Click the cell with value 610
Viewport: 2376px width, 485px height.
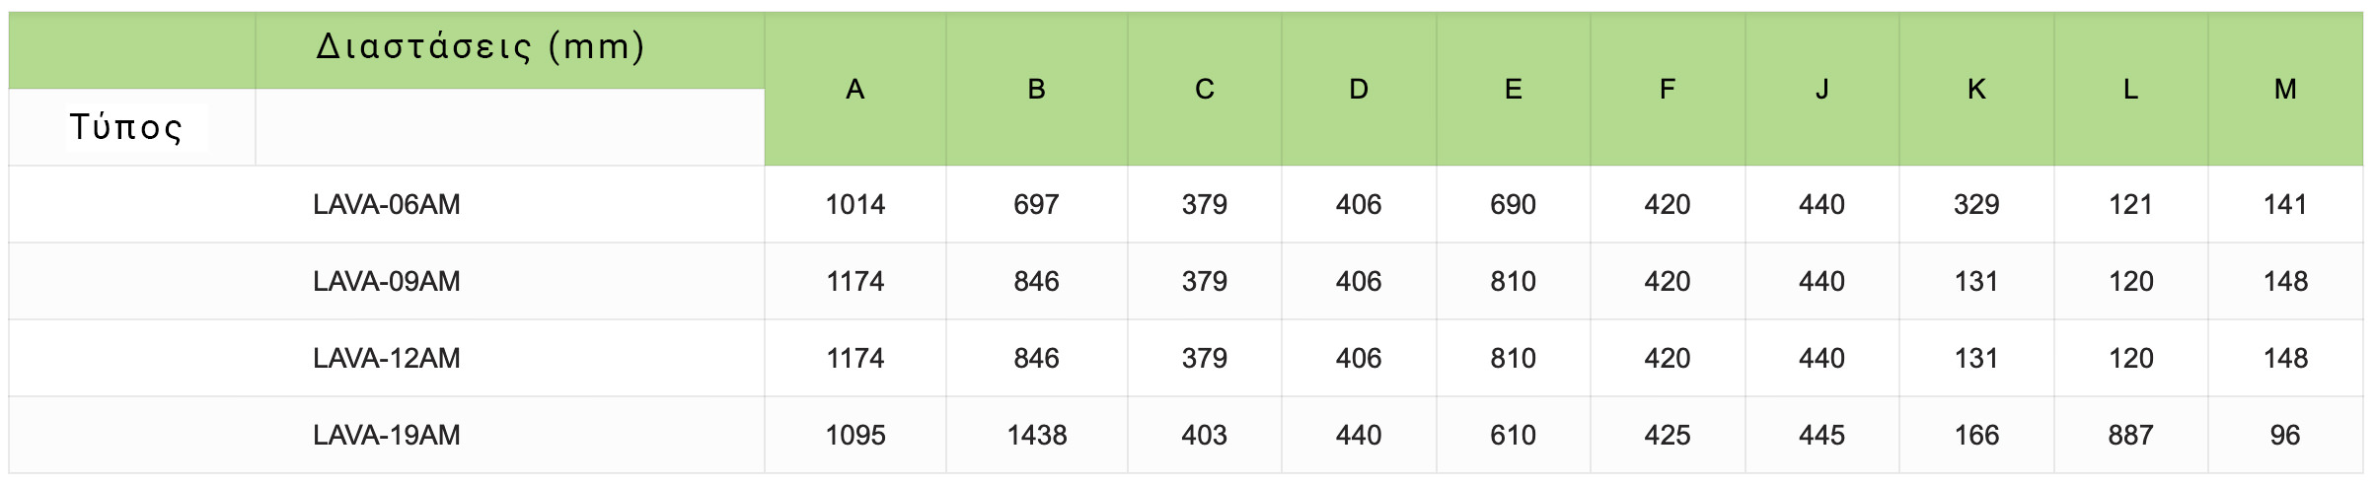pos(1513,436)
